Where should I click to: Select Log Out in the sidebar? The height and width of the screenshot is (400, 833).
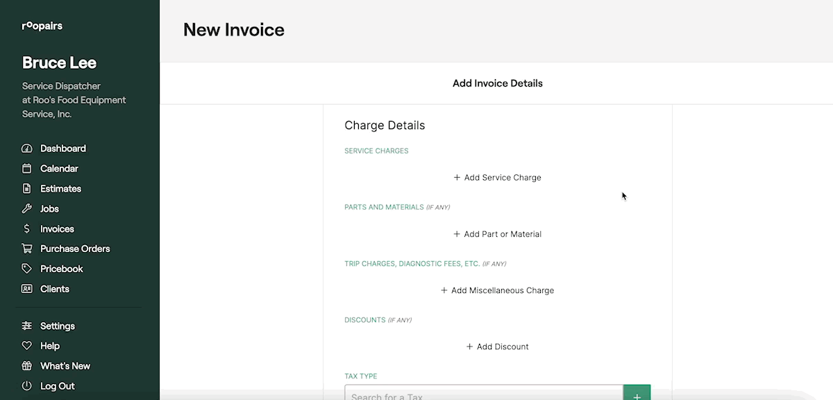(x=57, y=386)
